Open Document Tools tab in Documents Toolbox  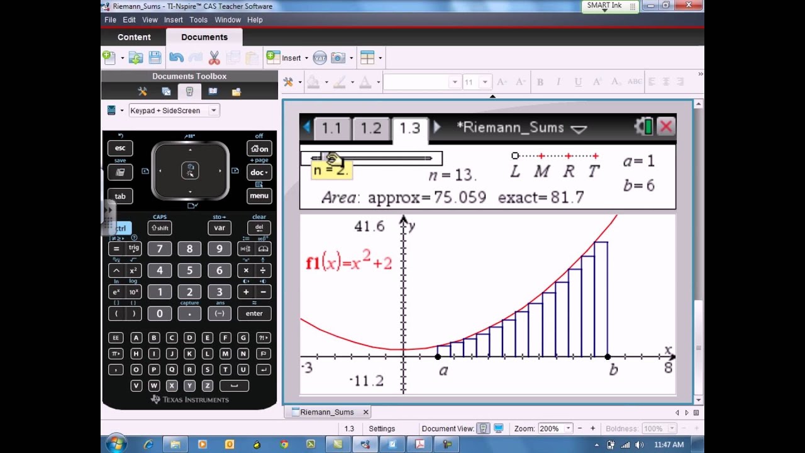pyautogui.click(x=142, y=92)
